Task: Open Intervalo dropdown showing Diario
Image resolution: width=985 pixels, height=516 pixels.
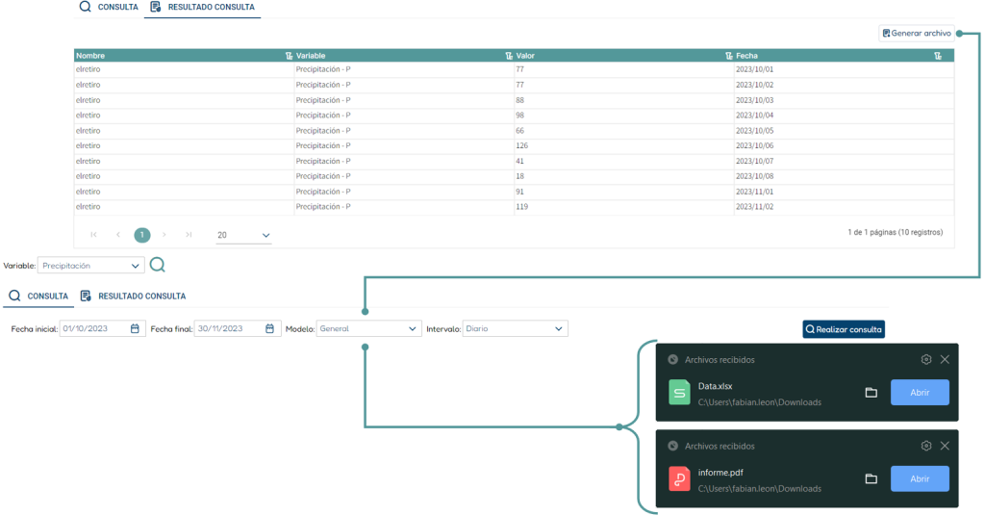Action: point(516,328)
